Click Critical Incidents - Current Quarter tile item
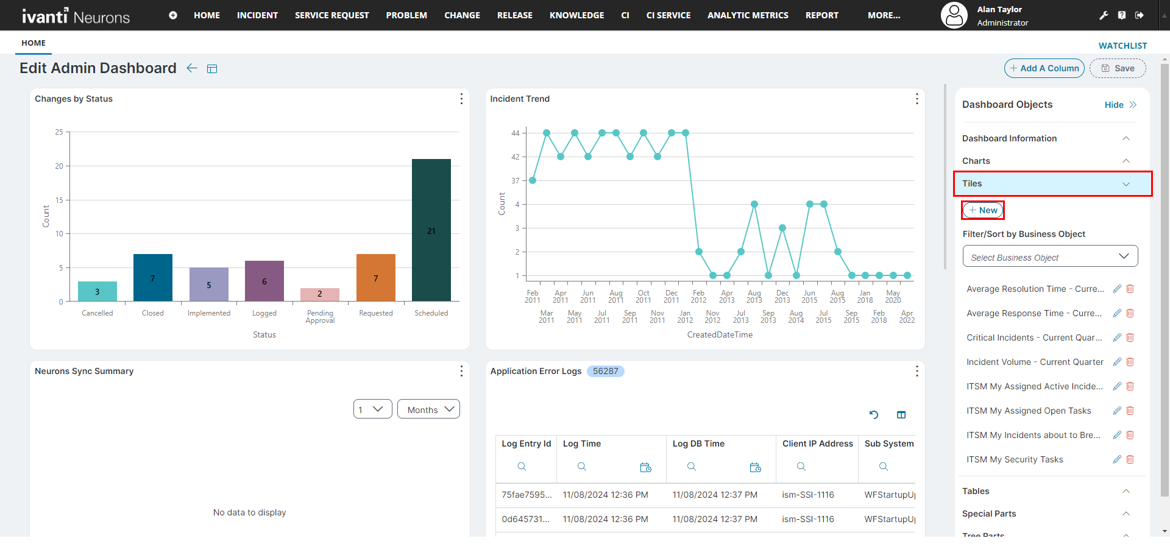1170x555 pixels. (1034, 338)
